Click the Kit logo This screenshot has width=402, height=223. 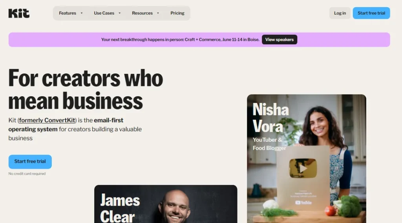click(x=19, y=13)
